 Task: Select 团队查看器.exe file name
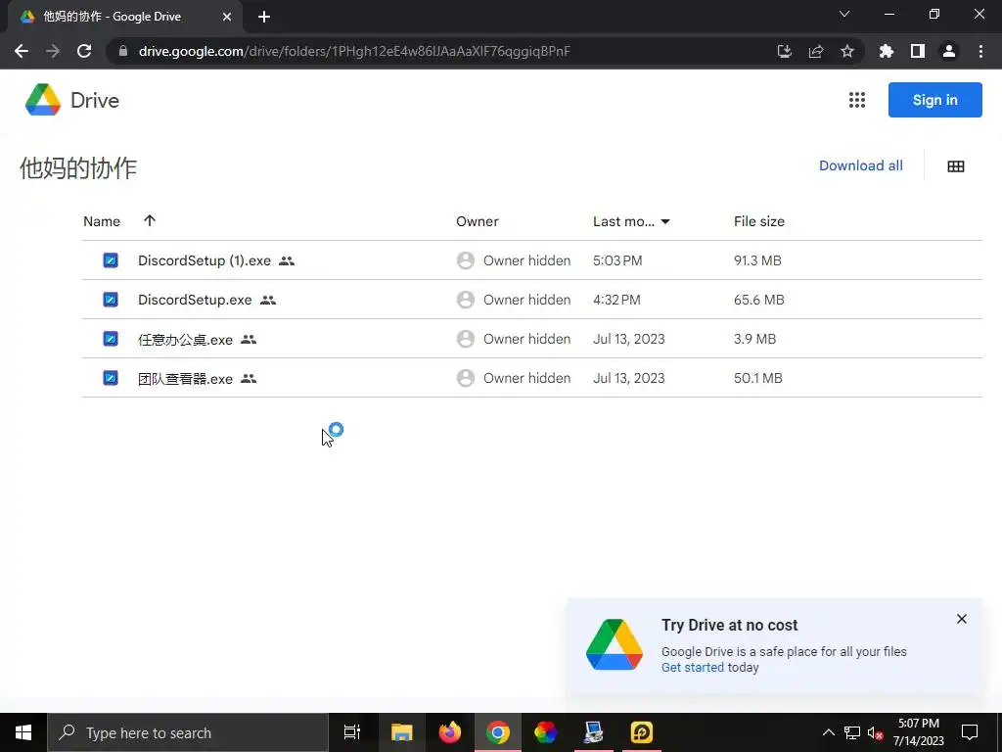pos(185,379)
